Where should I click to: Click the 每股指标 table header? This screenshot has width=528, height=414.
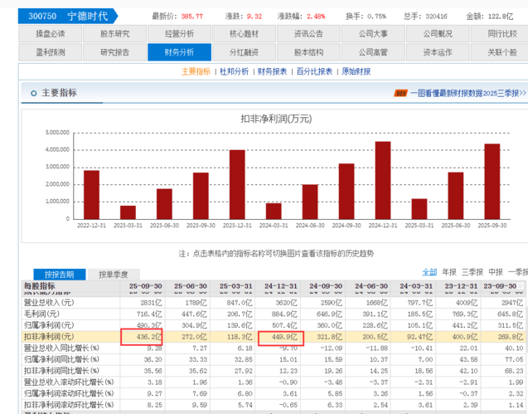40,286
